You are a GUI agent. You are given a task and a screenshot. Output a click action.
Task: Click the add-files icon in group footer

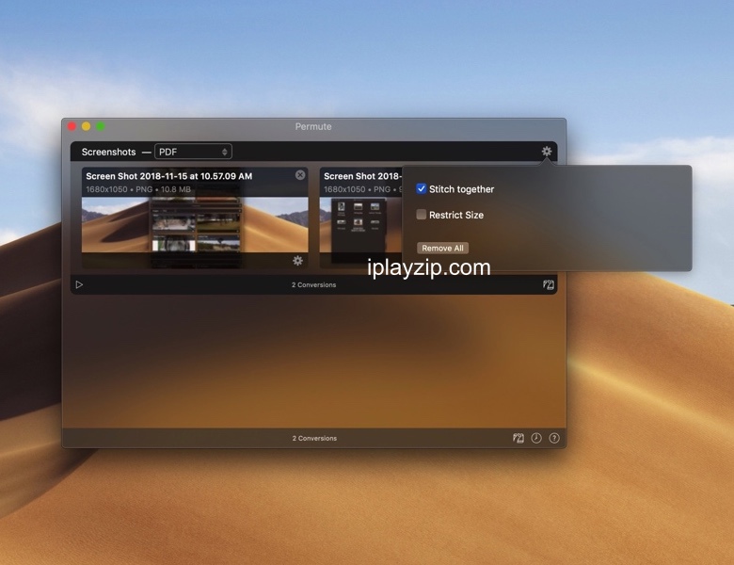pos(549,284)
